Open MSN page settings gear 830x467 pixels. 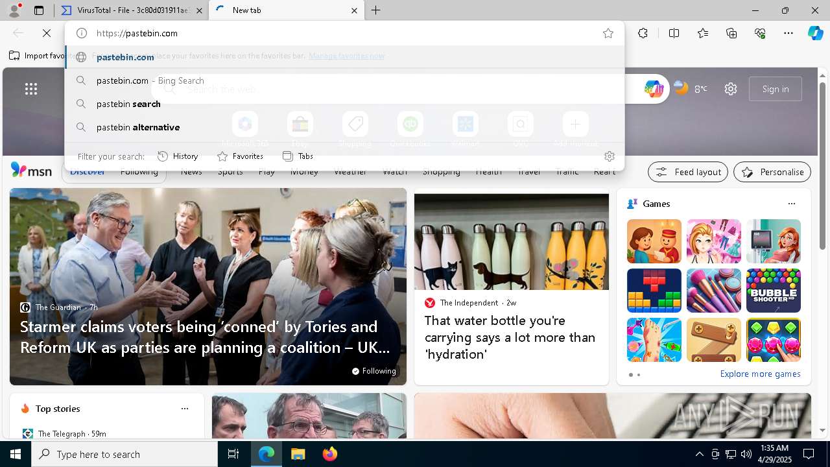pyautogui.click(x=731, y=89)
